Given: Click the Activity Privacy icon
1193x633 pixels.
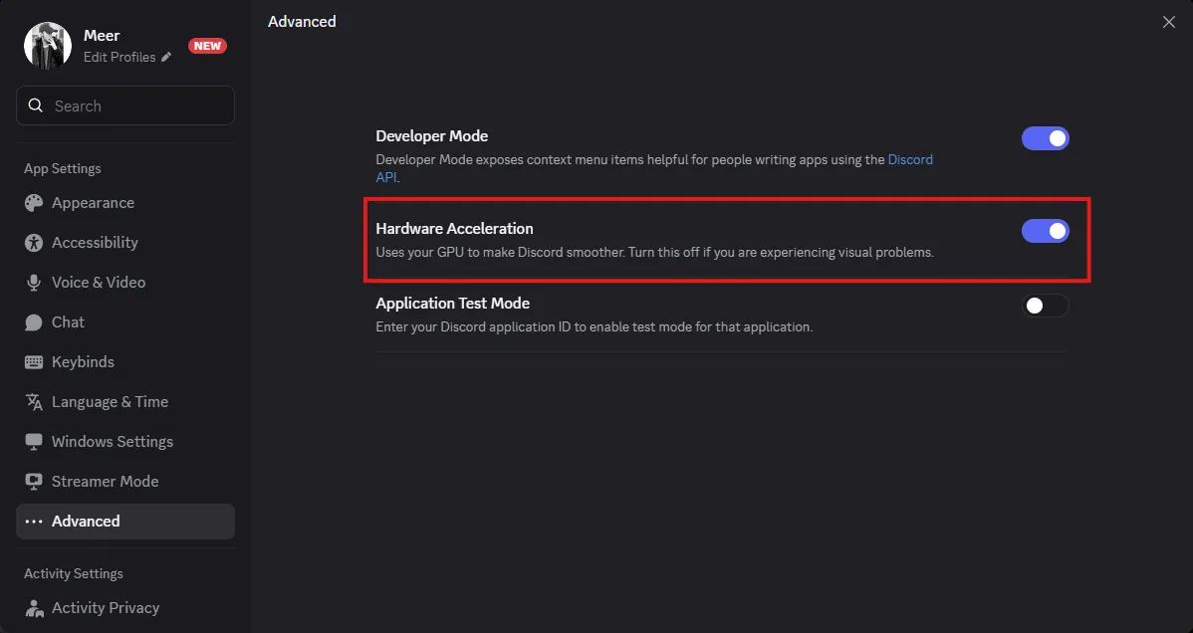Looking at the screenshot, I should tap(34, 608).
